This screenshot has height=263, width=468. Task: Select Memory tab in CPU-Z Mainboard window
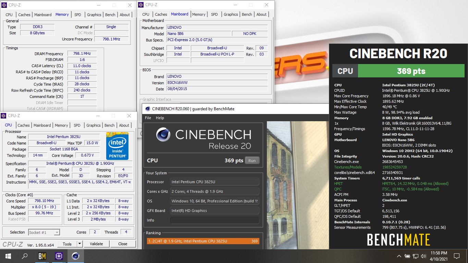(x=199, y=14)
